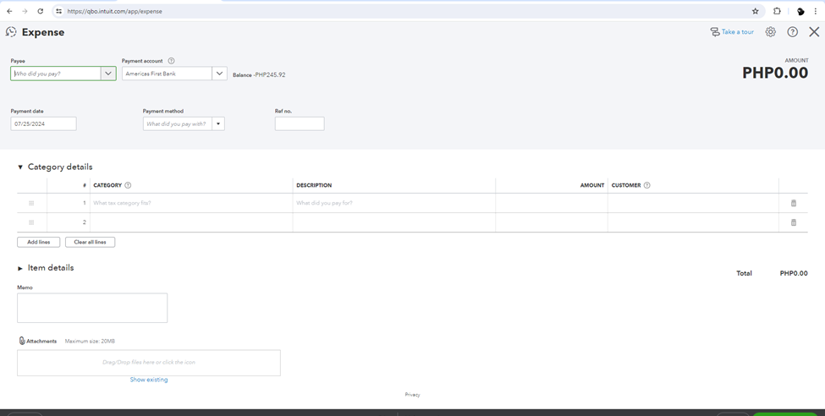Click the browser address bar URL
Image resolution: width=825 pixels, height=416 pixels.
[x=115, y=11]
